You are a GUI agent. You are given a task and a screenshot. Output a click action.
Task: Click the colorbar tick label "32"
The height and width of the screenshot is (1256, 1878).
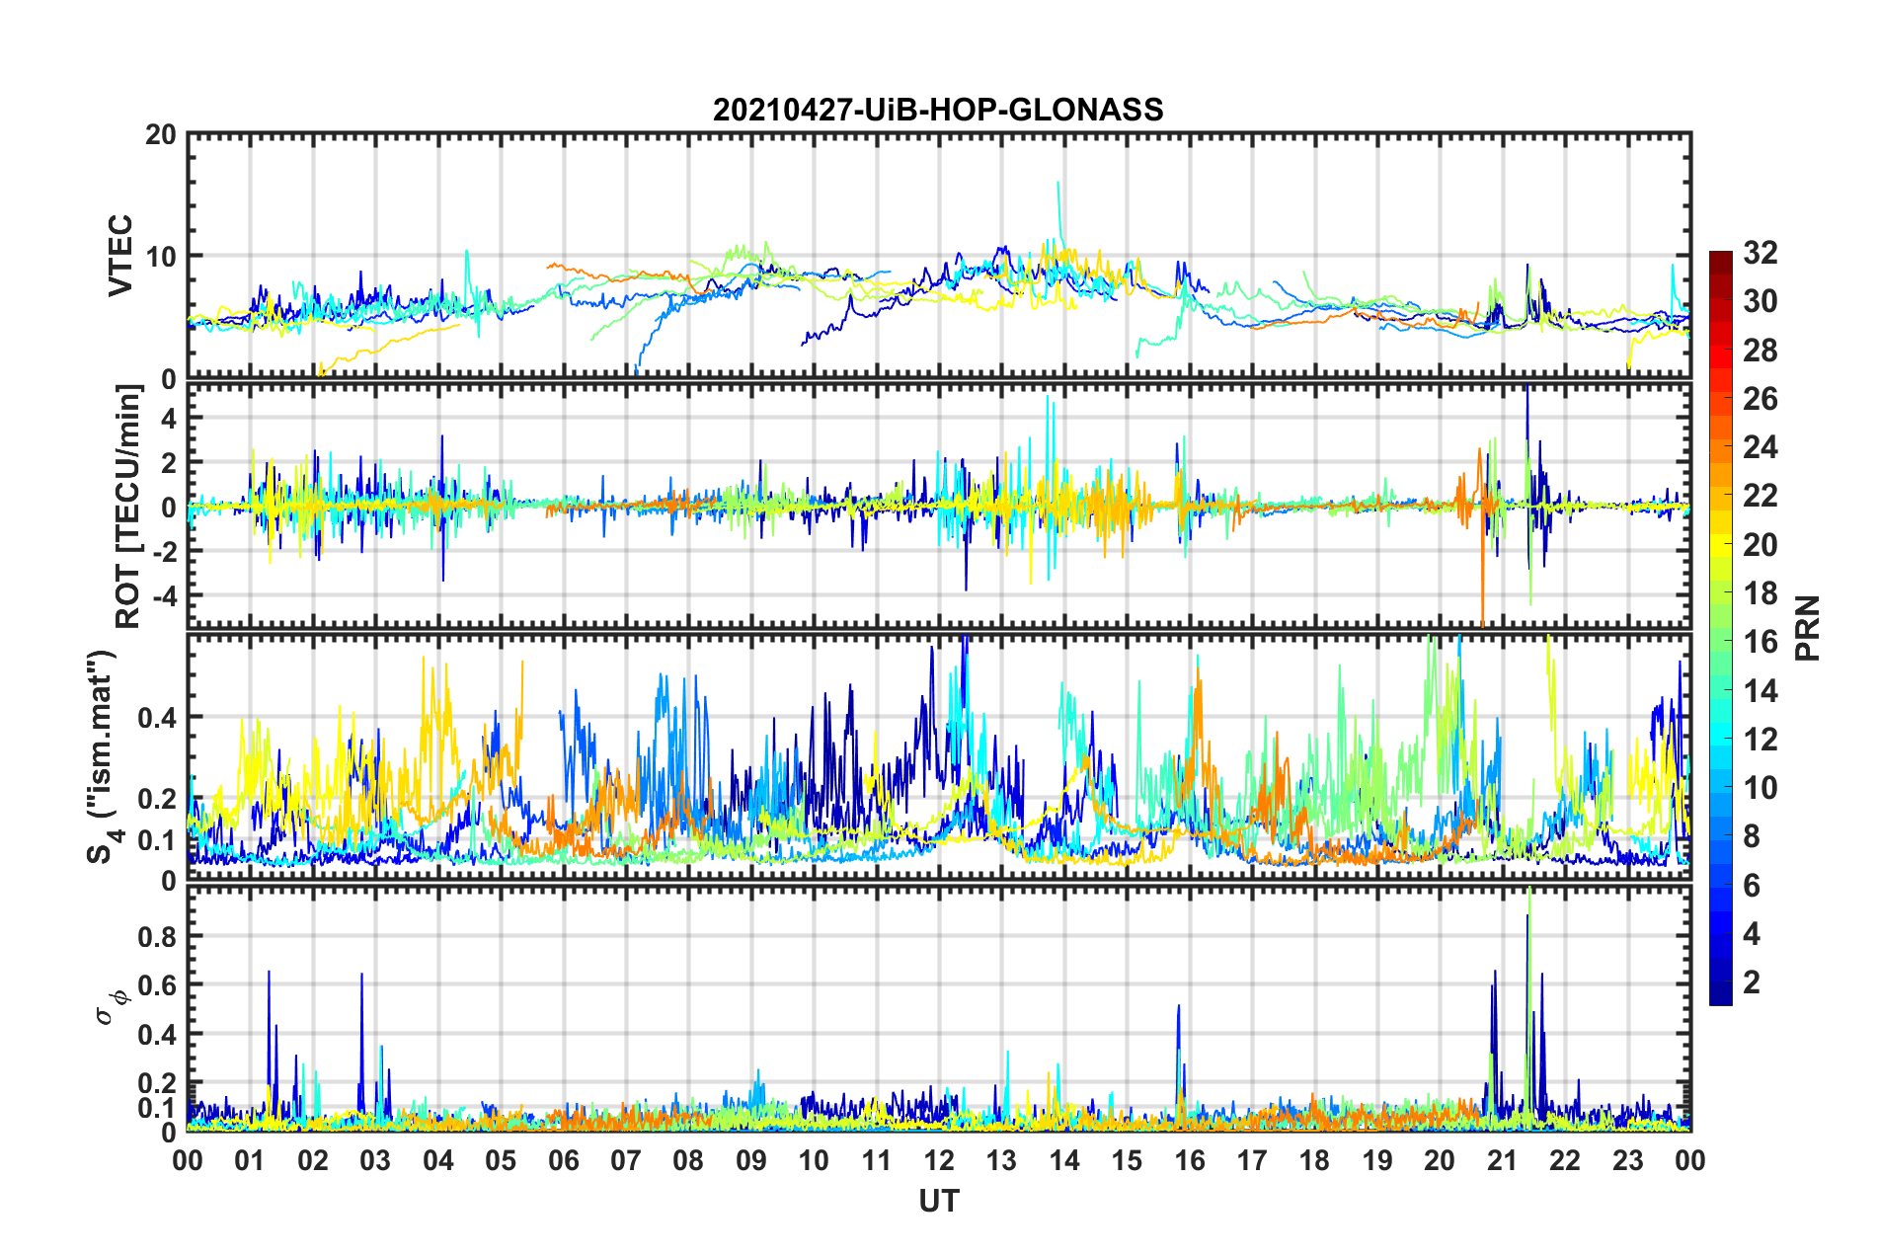pos(1760,253)
